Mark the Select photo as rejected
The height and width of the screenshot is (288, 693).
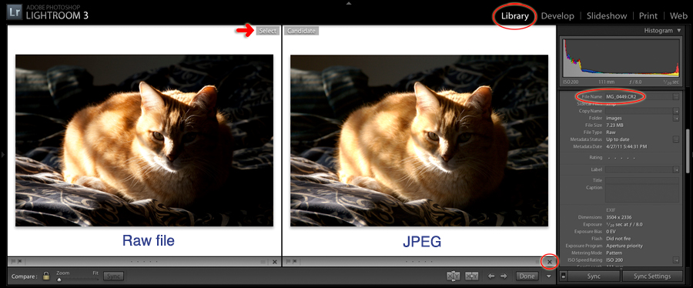(20, 262)
